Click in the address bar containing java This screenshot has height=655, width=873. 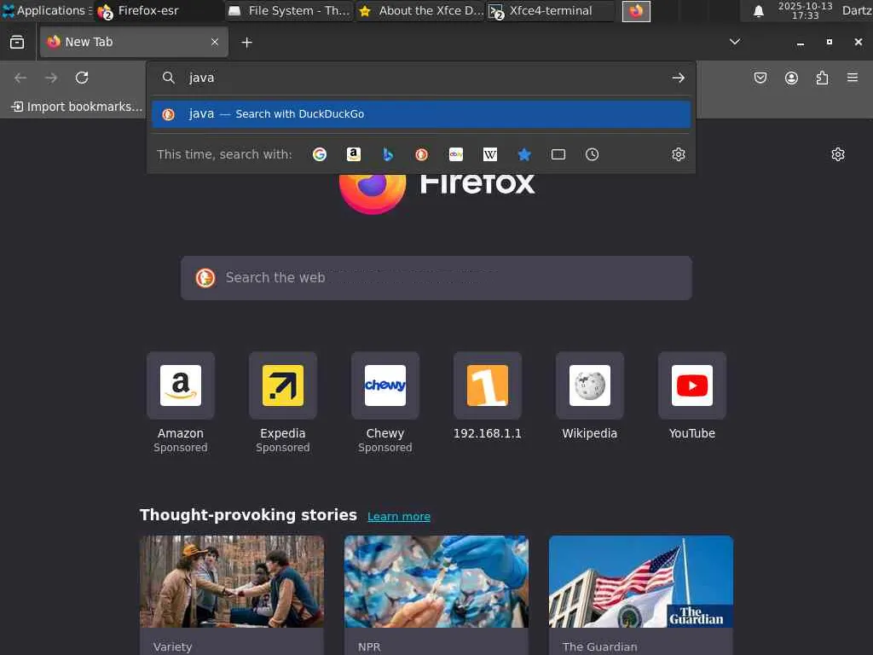tap(423, 78)
